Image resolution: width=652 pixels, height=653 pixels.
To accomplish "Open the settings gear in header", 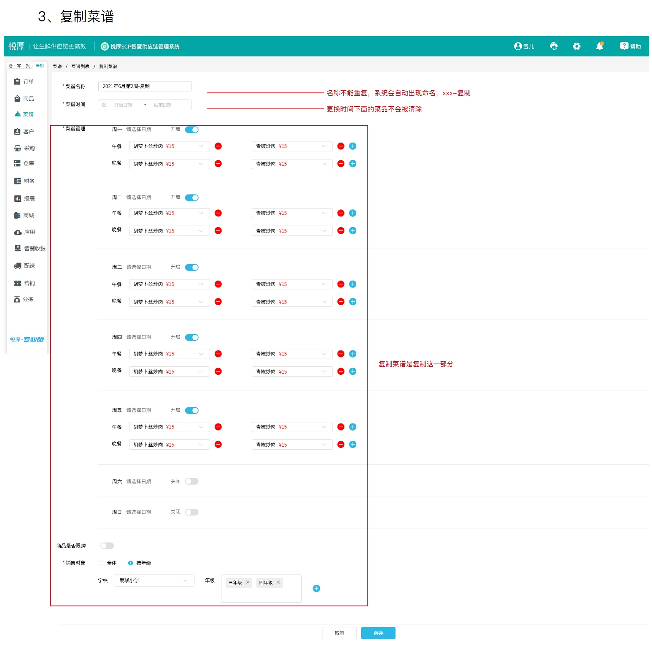I will coord(576,46).
